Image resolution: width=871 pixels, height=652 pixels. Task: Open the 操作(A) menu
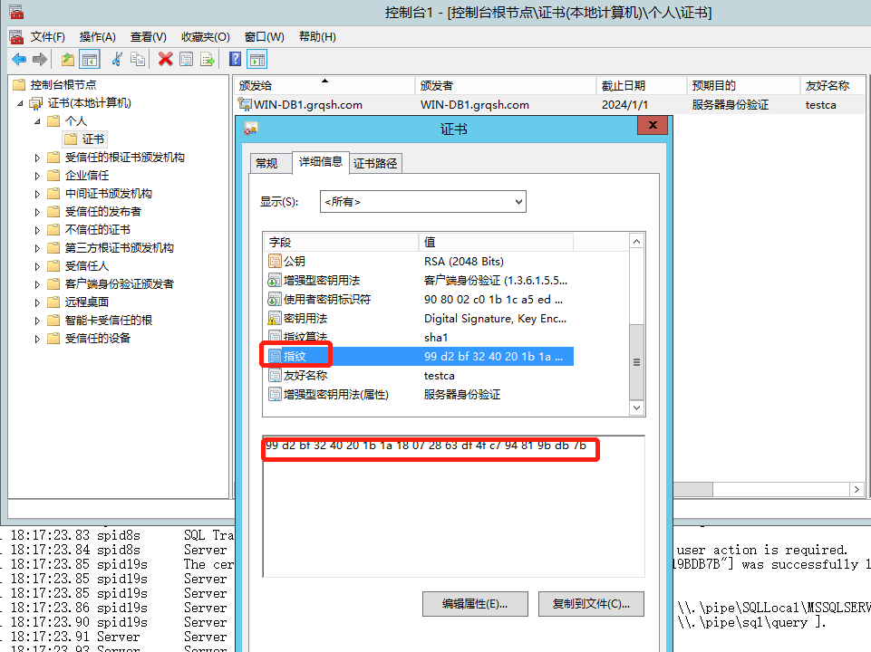[97, 37]
